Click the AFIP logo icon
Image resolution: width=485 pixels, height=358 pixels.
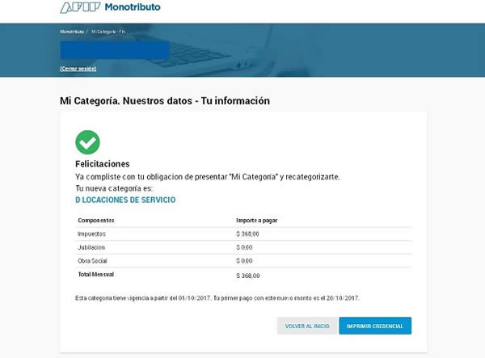[80, 7]
